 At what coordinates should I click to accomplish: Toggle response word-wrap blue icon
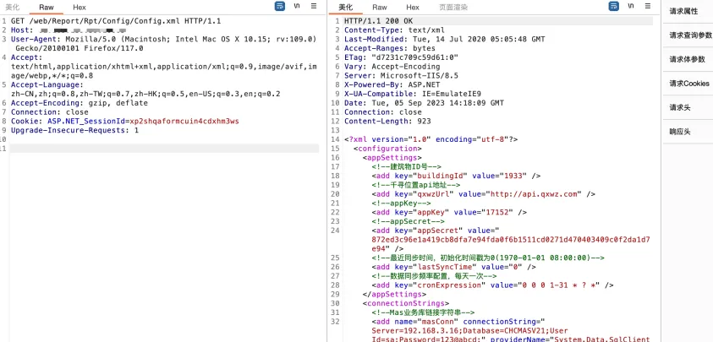[614, 6]
